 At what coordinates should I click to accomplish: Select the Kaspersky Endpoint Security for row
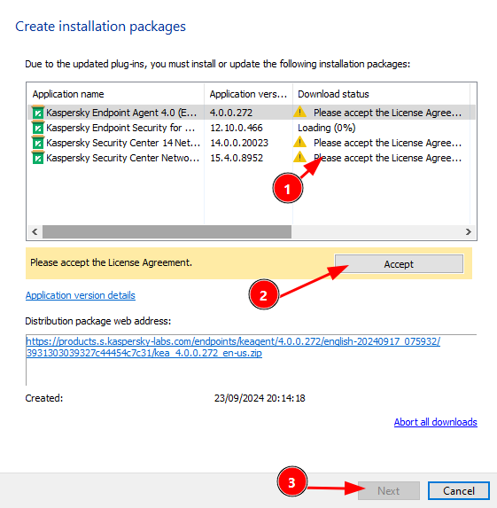120,128
